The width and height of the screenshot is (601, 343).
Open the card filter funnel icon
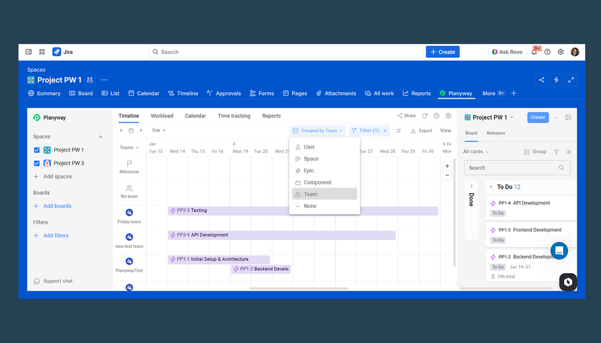556,152
